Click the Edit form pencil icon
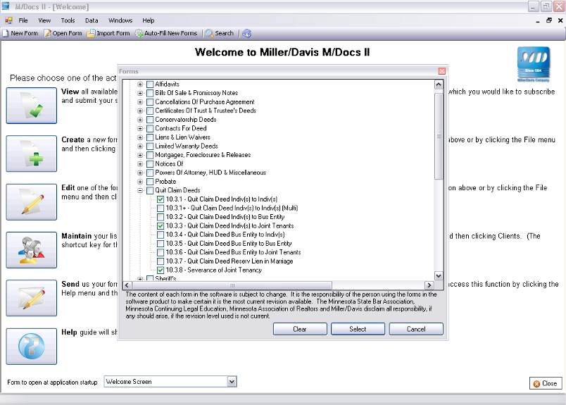Image resolution: width=566 pixels, height=405 pixels. [x=32, y=202]
